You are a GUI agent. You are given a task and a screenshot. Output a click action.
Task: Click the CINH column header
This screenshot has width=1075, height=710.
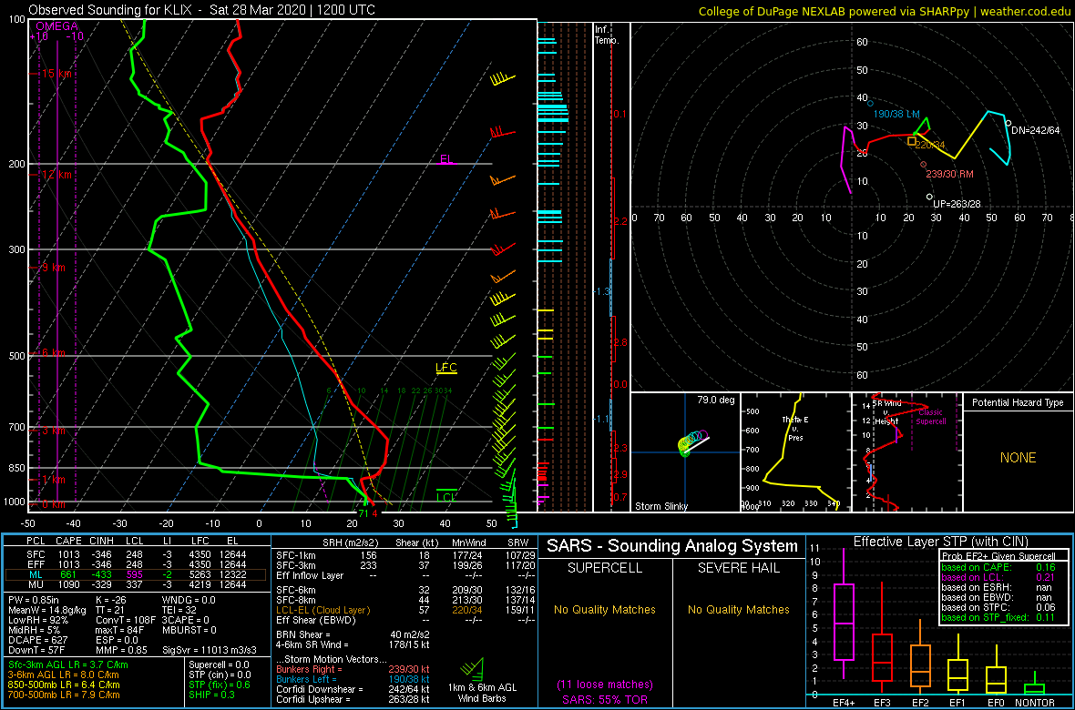pyautogui.click(x=101, y=541)
